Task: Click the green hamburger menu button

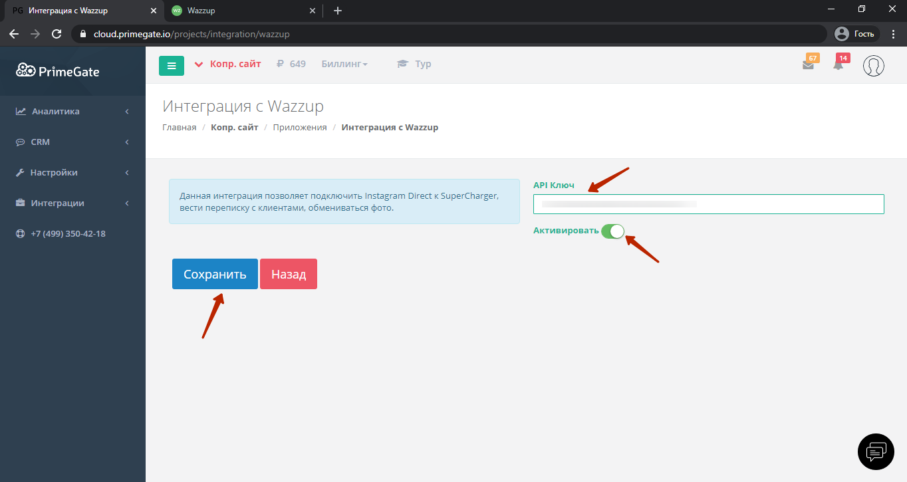Action: [172, 65]
